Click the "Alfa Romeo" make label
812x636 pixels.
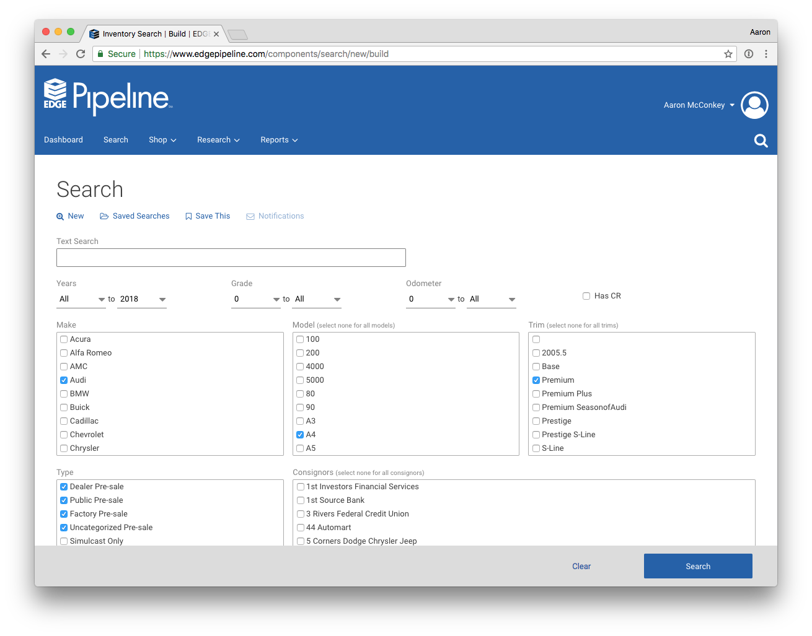(90, 353)
